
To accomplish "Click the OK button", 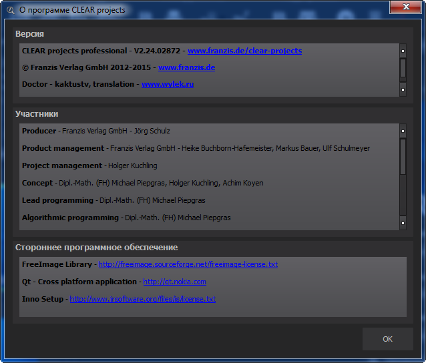I will point(388,339).
